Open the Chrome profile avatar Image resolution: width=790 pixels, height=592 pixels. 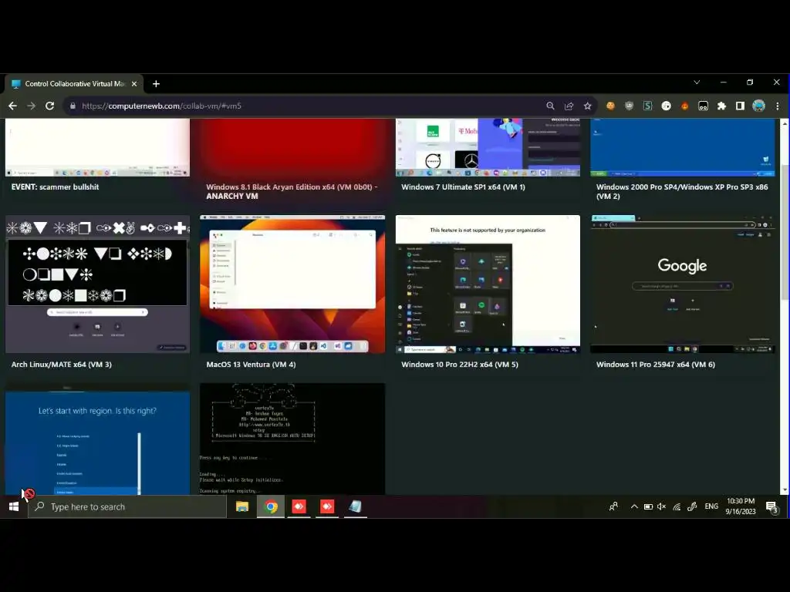pyautogui.click(x=759, y=106)
